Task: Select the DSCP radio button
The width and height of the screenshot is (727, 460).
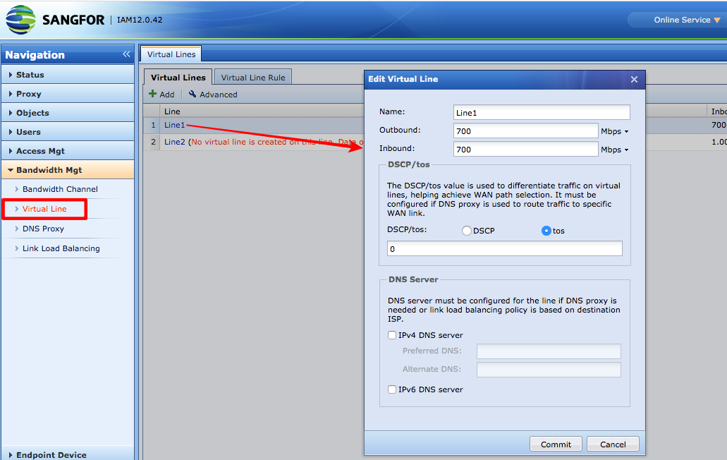Action: pos(466,231)
